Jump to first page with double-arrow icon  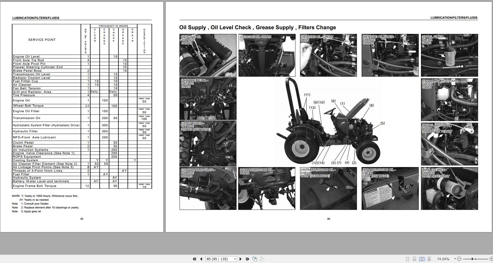click(195, 259)
